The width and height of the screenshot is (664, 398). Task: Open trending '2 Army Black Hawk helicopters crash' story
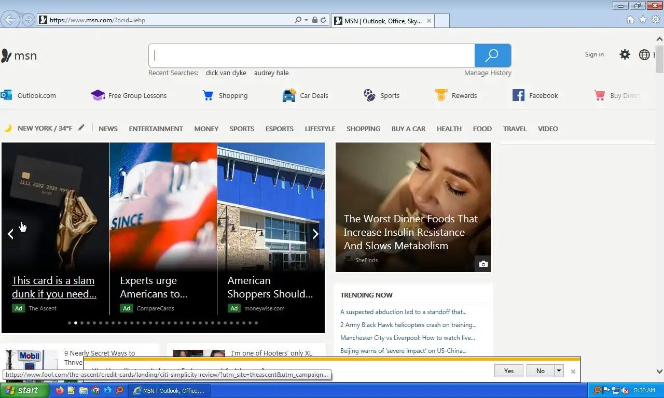click(408, 325)
